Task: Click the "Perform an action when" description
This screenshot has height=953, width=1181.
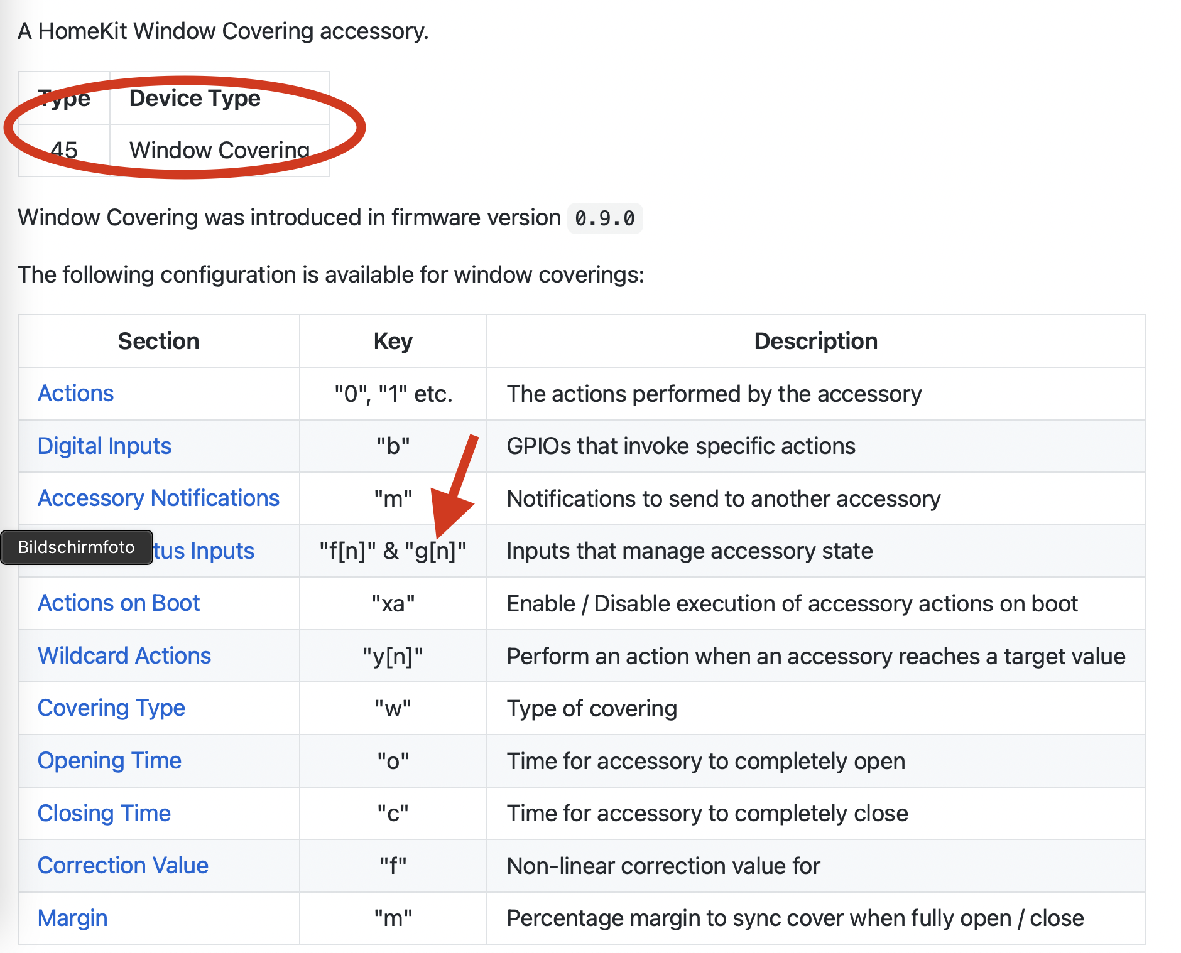Action: click(x=816, y=657)
